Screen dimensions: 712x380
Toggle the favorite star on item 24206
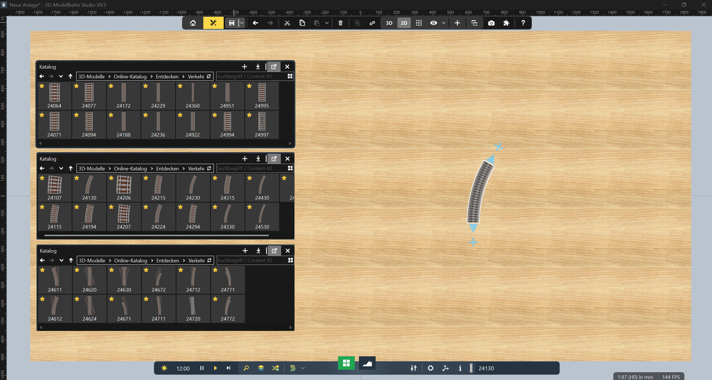click(x=111, y=178)
